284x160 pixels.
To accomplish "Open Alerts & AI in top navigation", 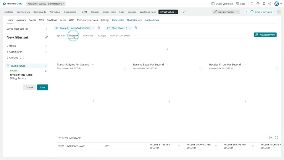I will (x=55, y=12).
